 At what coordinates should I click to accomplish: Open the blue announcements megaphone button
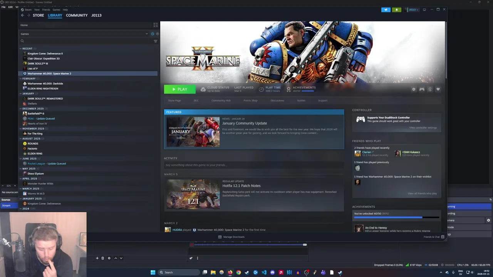click(x=386, y=10)
